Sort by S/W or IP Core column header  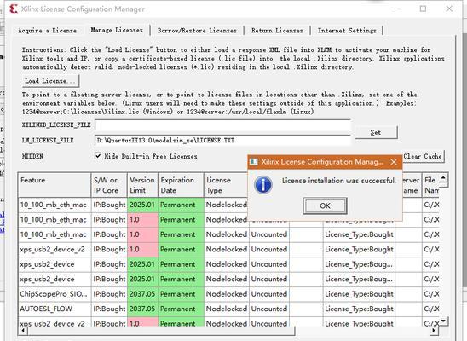(x=109, y=185)
